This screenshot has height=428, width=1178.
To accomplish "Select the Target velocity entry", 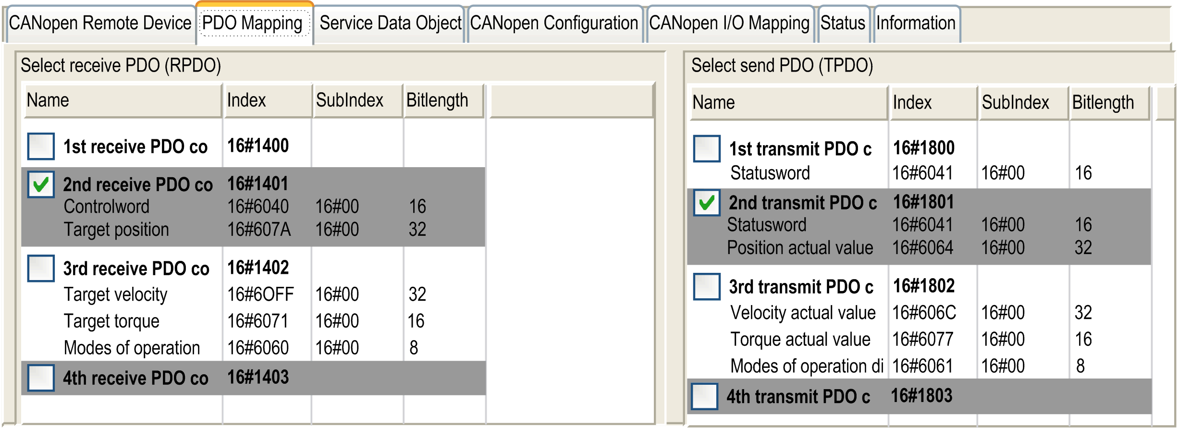I will coord(115,294).
